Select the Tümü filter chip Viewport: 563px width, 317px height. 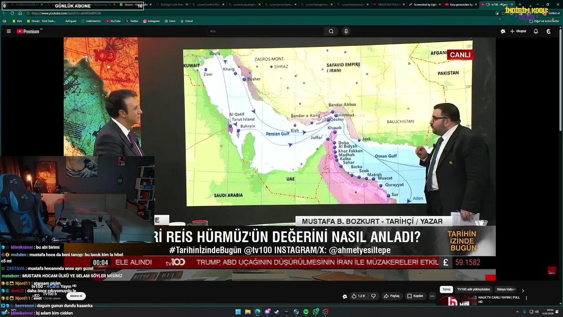tap(446, 289)
